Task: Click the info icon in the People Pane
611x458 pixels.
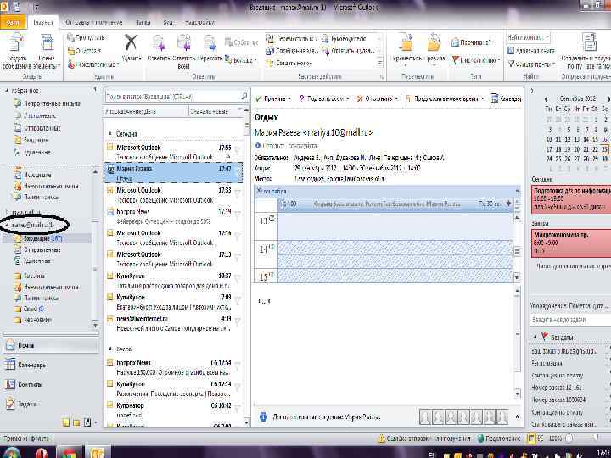Action: click(x=263, y=416)
